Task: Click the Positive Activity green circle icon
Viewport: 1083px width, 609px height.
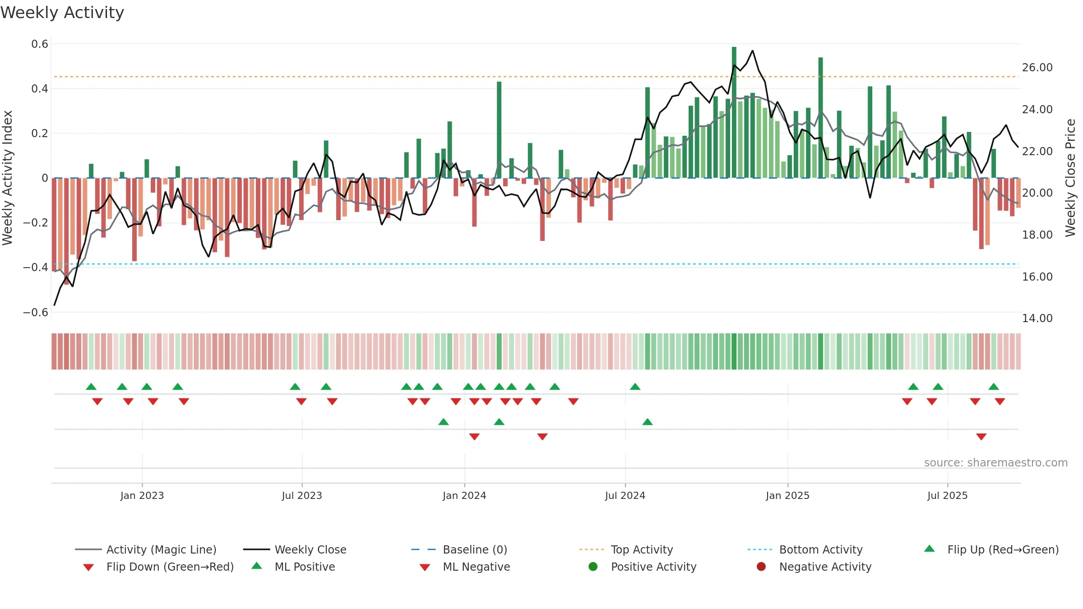Action: click(x=593, y=566)
